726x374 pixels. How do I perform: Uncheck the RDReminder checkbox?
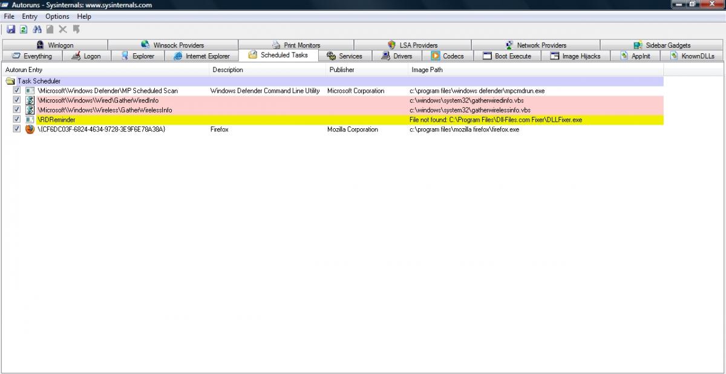click(x=17, y=120)
